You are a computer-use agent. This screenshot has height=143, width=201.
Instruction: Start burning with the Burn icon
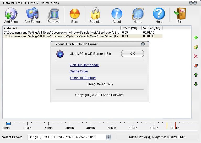[75, 14]
